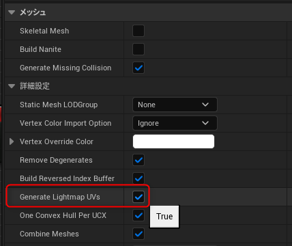This screenshot has height=246, width=292.
Task: Select the Vertex Color Import Option label
Action: coord(65,123)
